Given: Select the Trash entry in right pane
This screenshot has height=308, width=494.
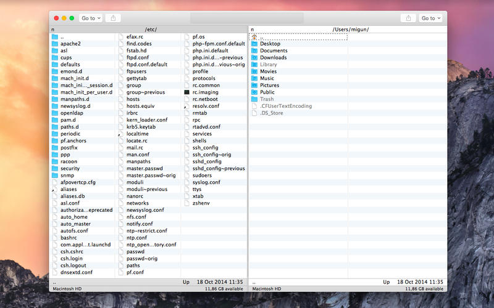Looking at the screenshot, I should (x=267, y=99).
